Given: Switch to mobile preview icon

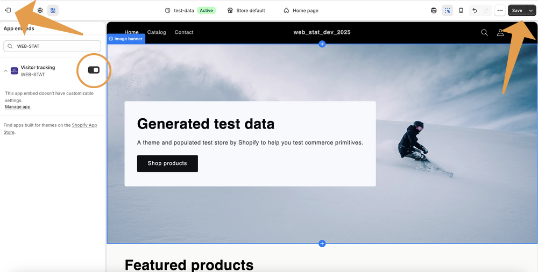Looking at the screenshot, I should click(x=461, y=10).
